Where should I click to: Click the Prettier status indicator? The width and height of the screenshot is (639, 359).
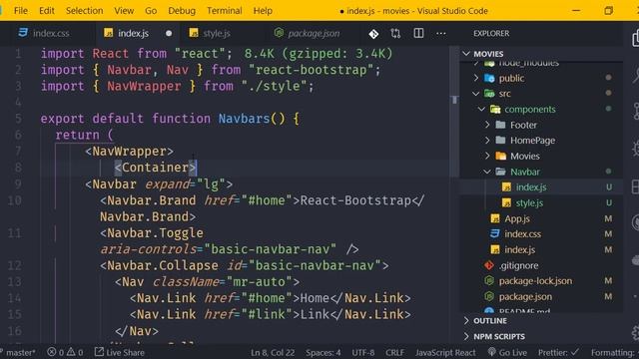pyautogui.click(x=558, y=352)
